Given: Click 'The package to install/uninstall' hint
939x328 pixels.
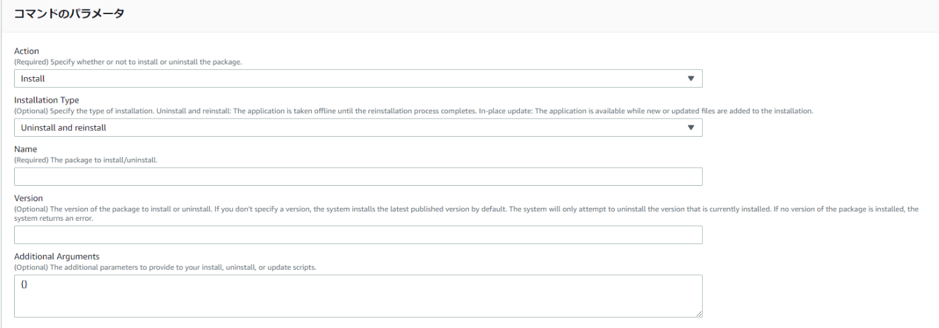Looking at the screenshot, I should (x=86, y=160).
